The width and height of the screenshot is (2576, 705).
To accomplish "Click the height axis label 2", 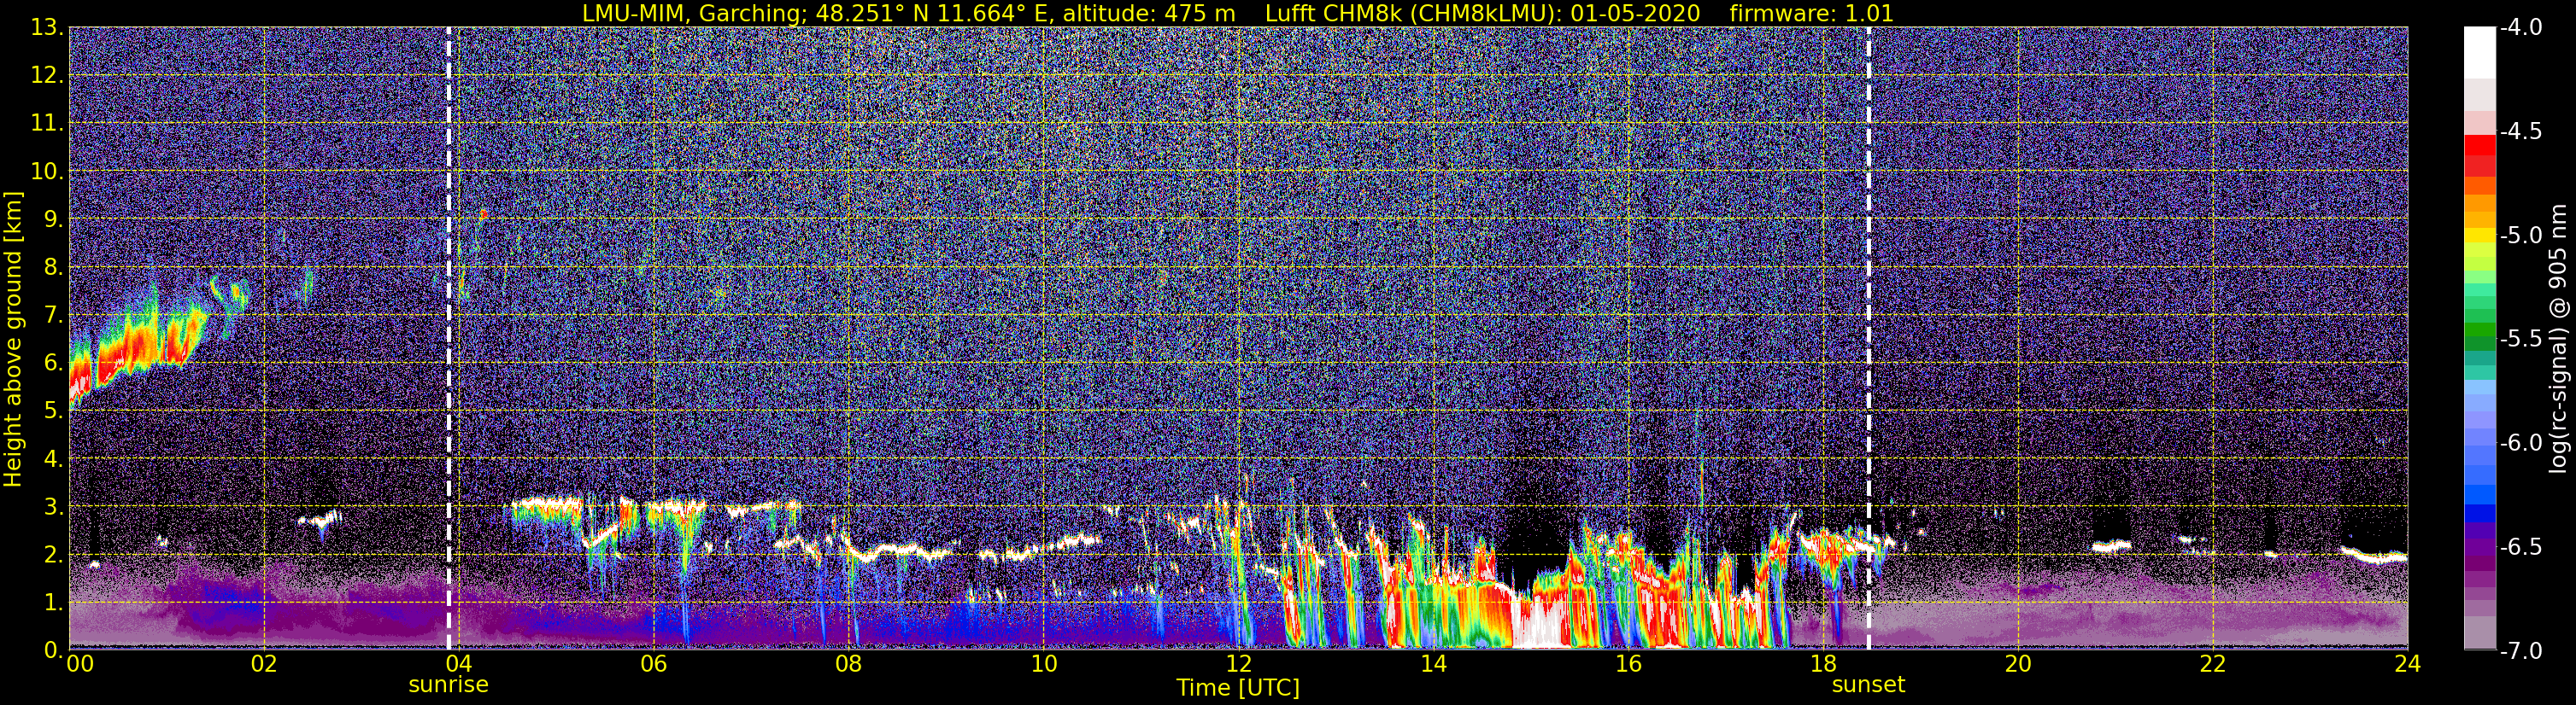I will pos(54,556).
